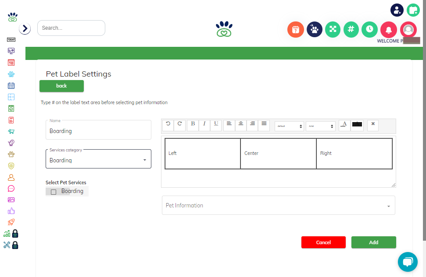Click the Name field containing Boarding
426x277 pixels.
tap(98, 130)
